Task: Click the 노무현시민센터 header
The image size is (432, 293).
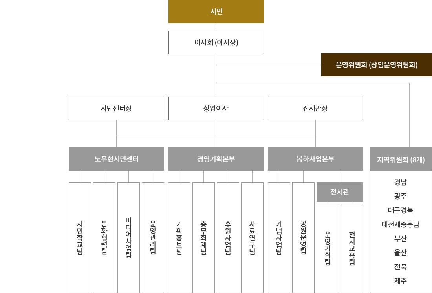Action: click(116, 159)
